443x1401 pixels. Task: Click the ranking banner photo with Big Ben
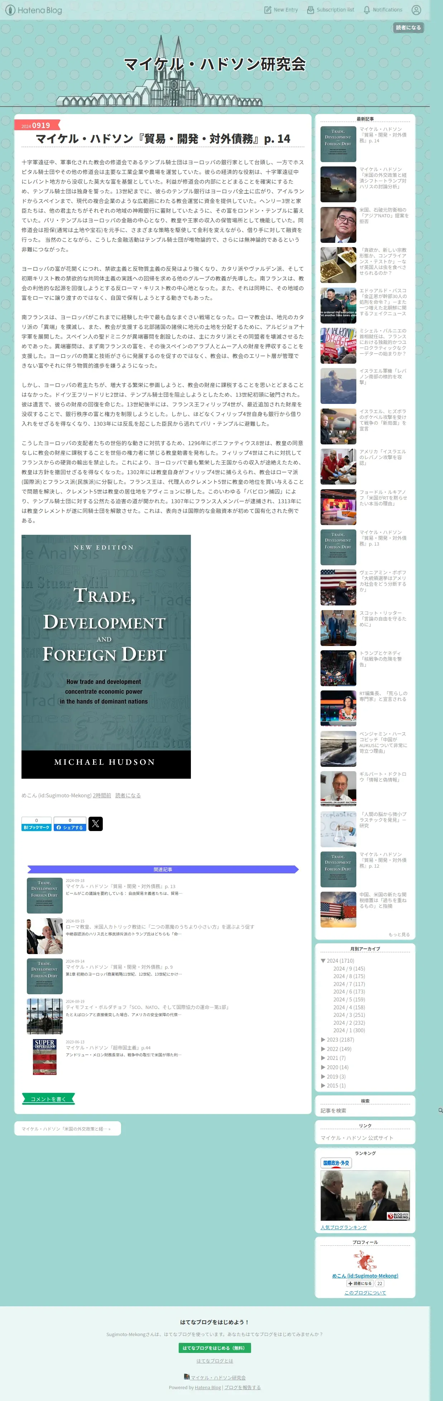[365, 1195]
